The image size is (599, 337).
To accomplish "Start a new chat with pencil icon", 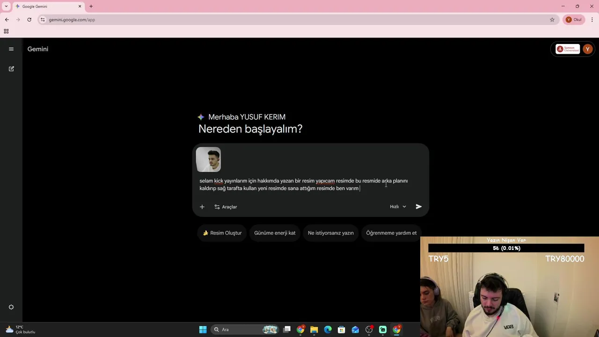I will coord(11,69).
